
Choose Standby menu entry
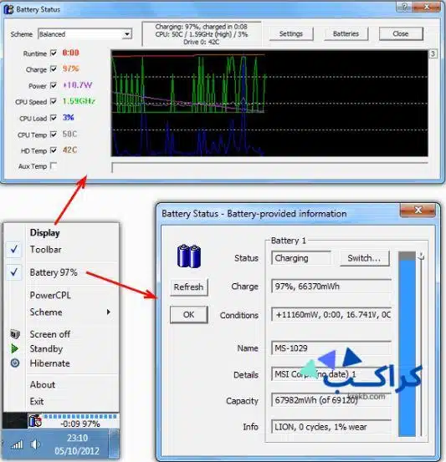[46, 348]
